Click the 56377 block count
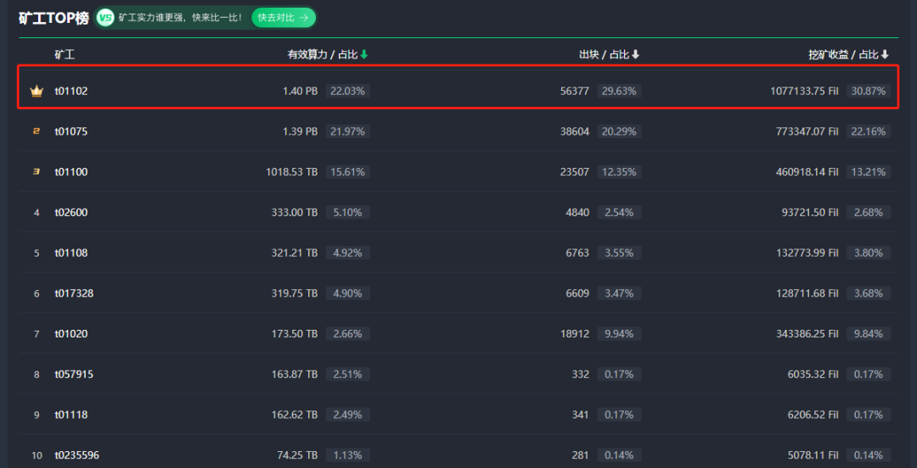The height and width of the screenshot is (468, 917). (574, 92)
